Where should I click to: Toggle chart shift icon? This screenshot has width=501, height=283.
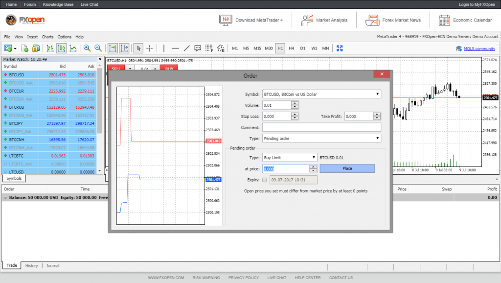pos(124,48)
